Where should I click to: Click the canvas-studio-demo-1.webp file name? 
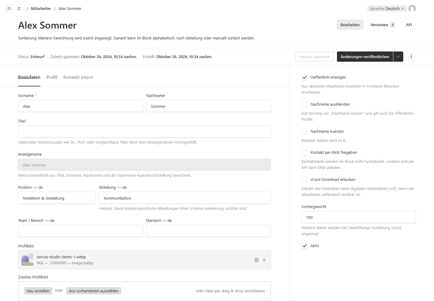click(x=61, y=257)
